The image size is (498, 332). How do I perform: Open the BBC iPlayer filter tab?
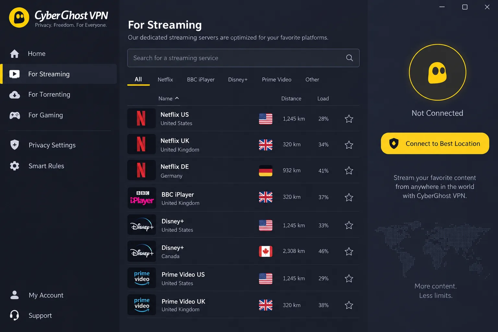point(201,79)
